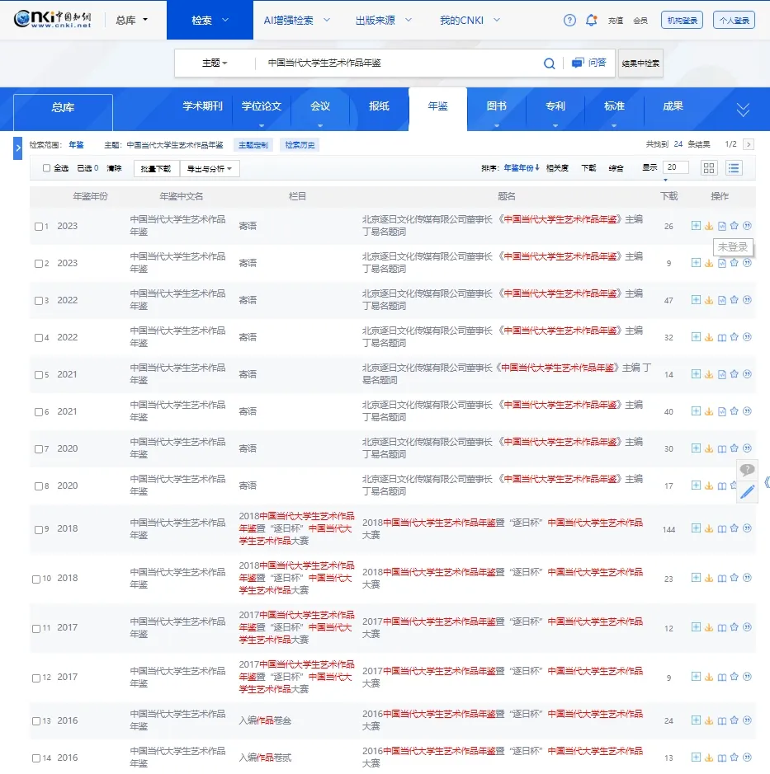This screenshot has height=774, width=770.
Task: Check the box for result 1 (2023)
Action: tap(39, 227)
